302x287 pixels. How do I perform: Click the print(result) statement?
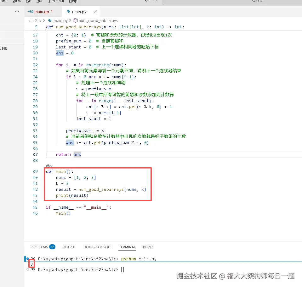(x=72, y=195)
